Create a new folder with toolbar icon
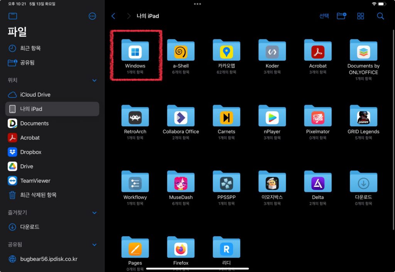 341,16
